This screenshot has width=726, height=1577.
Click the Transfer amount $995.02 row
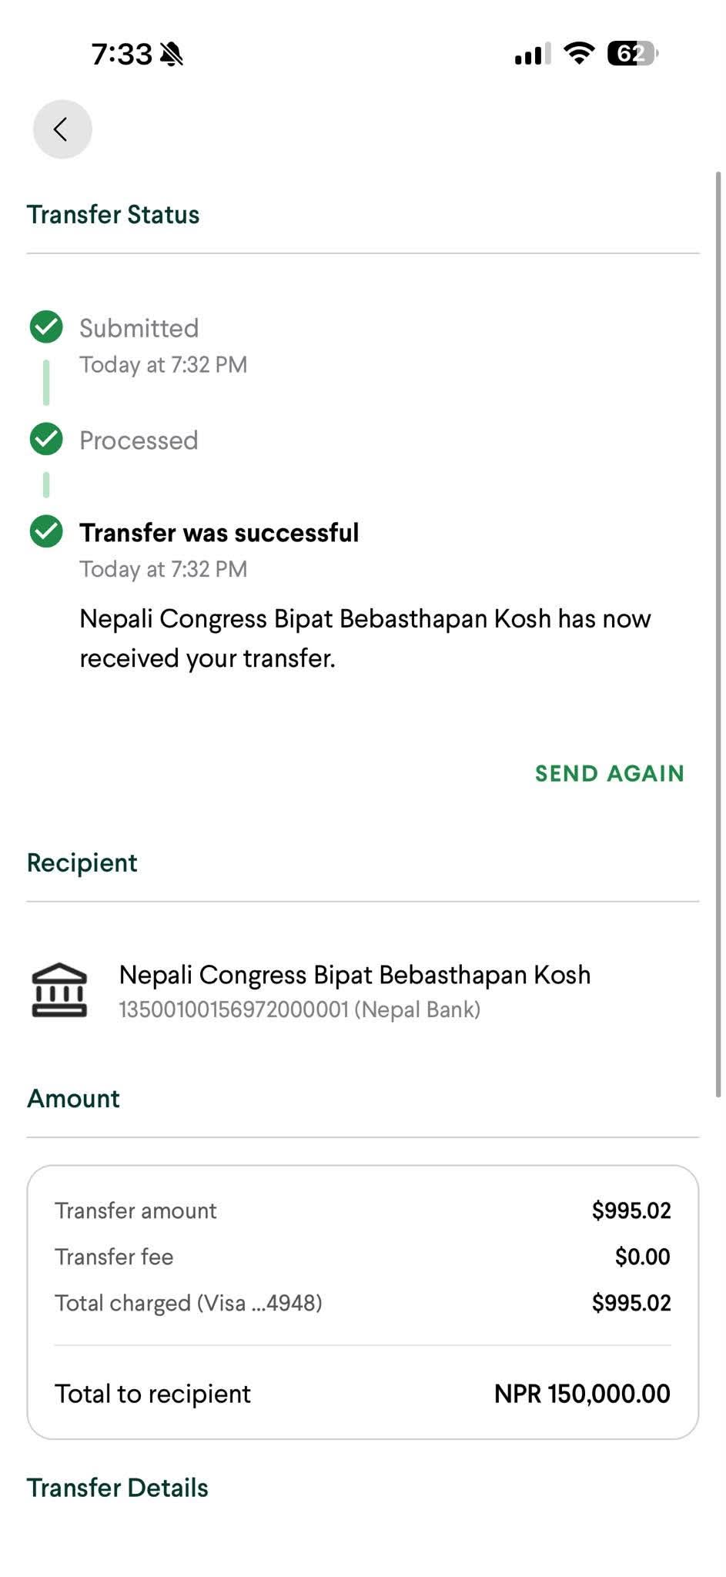point(363,1210)
